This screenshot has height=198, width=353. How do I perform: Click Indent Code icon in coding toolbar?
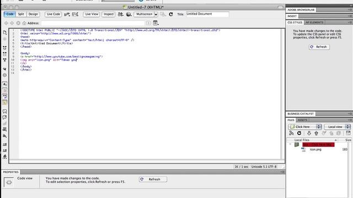click(x=5, y=144)
